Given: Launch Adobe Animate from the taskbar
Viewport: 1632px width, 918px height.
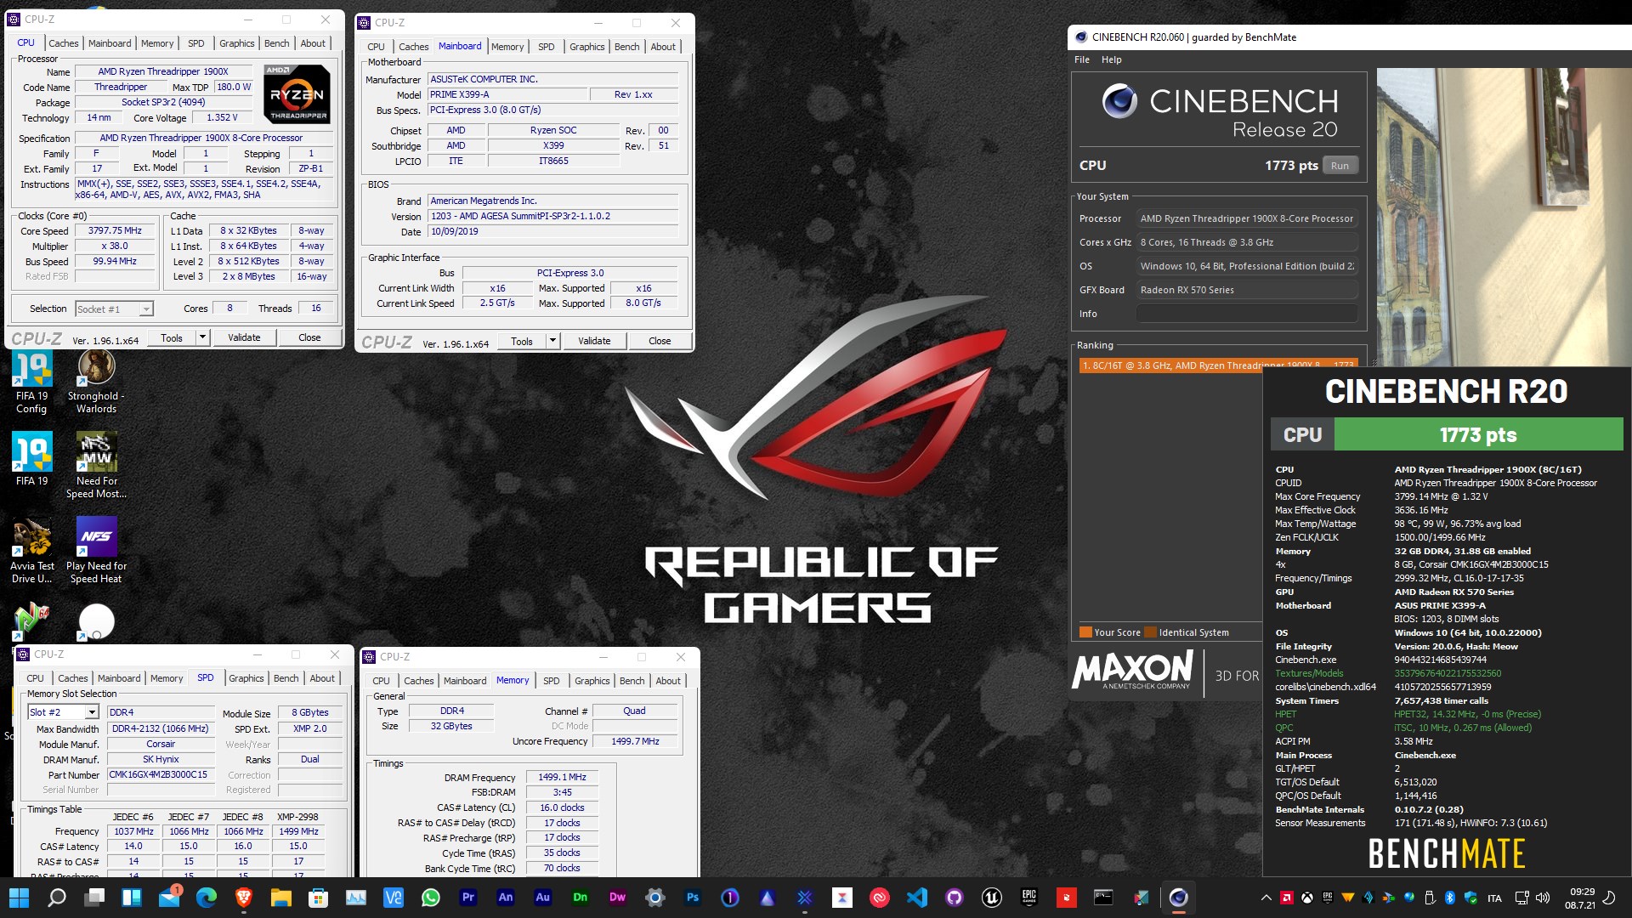Looking at the screenshot, I should coord(506,897).
